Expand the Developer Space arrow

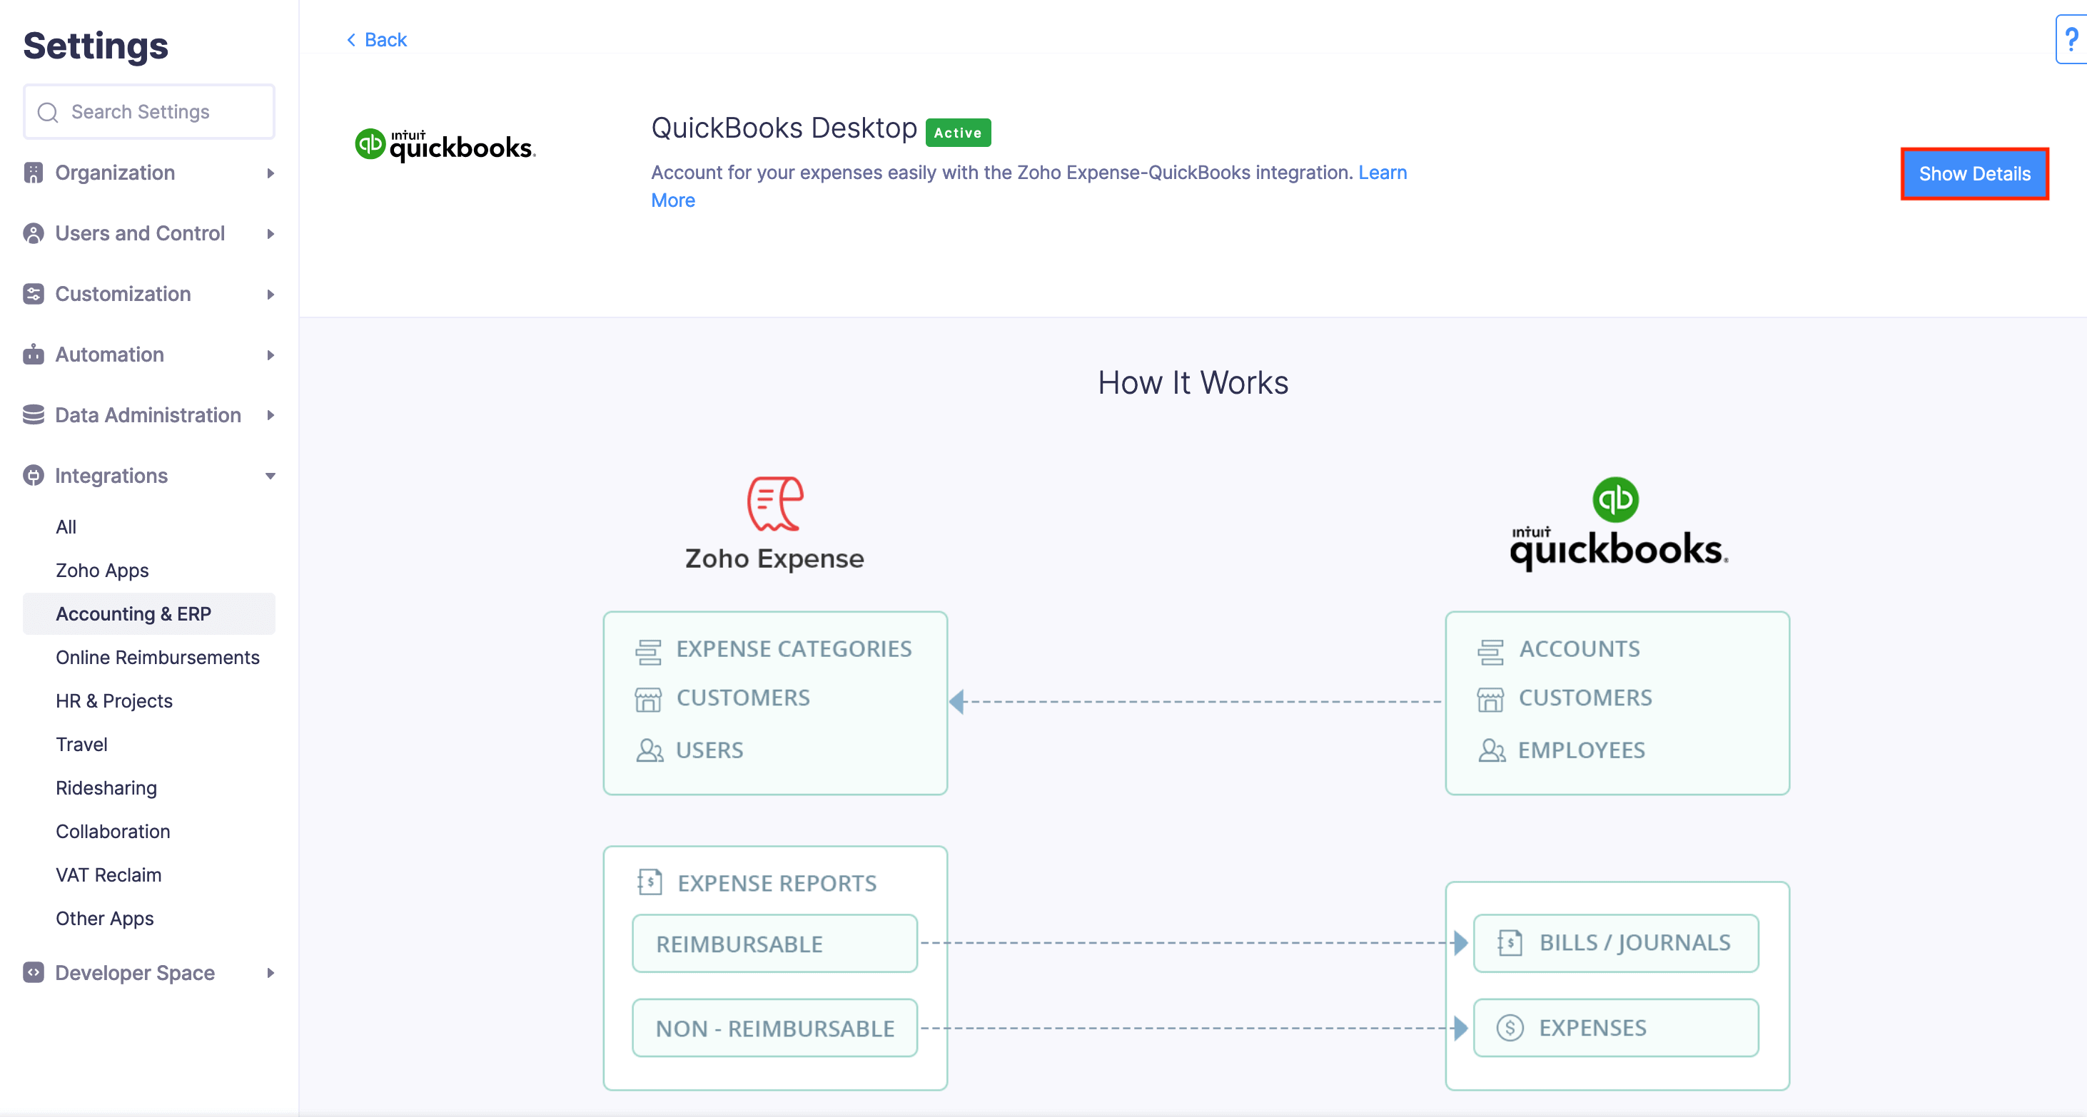271,973
